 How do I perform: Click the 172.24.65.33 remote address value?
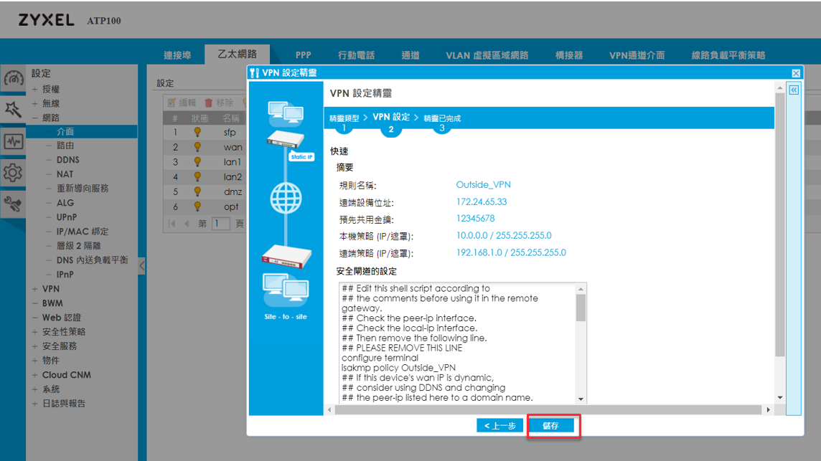(481, 201)
